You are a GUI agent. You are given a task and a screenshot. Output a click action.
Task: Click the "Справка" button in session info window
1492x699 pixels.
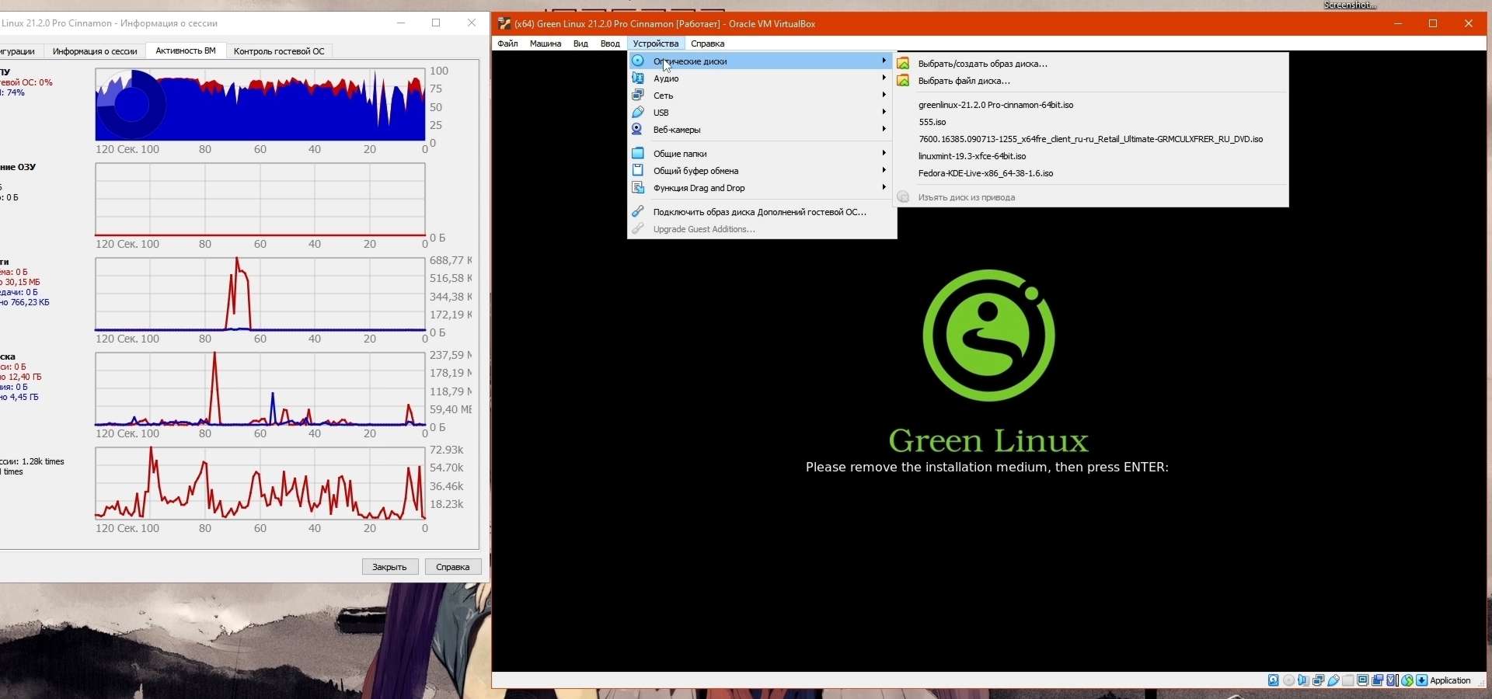[453, 567]
